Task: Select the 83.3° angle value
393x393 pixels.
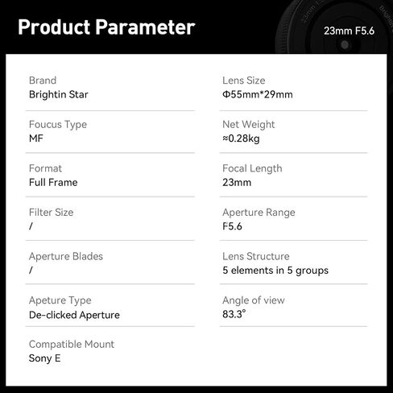Action: pos(234,314)
